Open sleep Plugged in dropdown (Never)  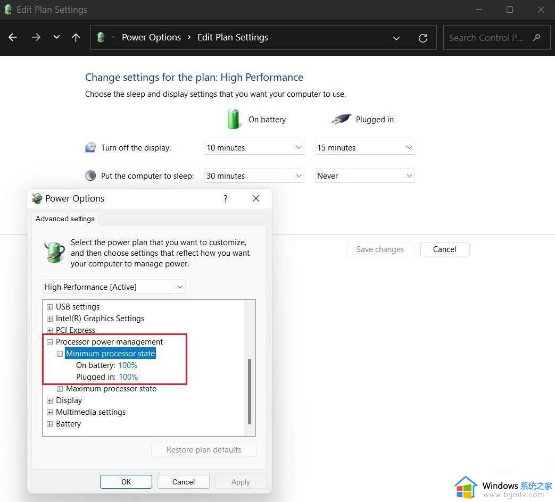[x=365, y=176]
